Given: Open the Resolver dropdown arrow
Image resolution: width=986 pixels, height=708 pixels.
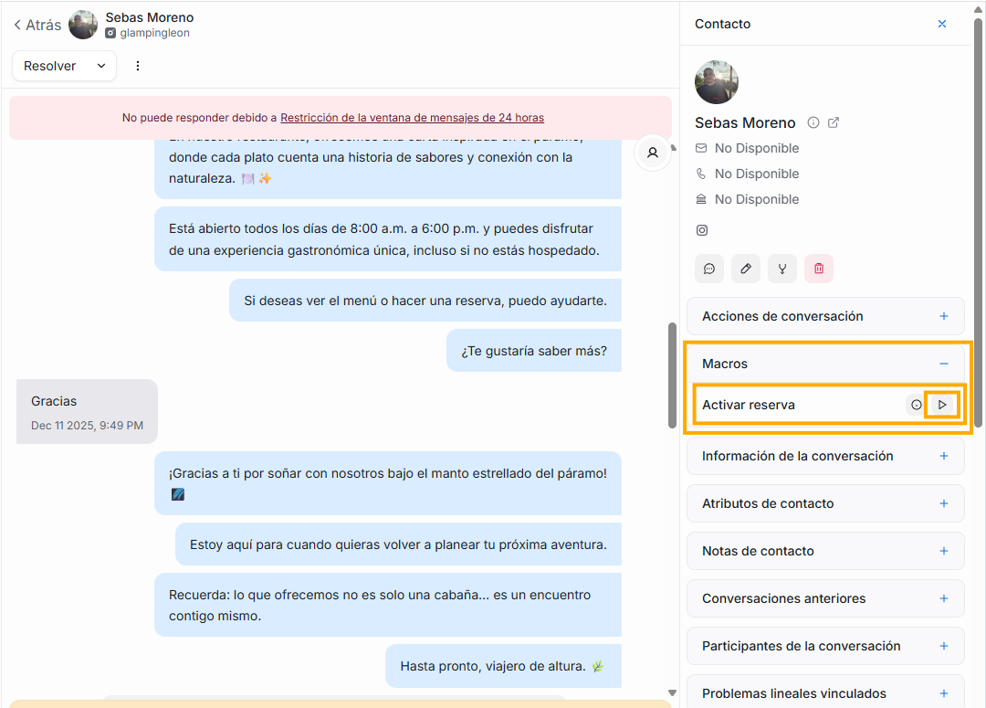Looking at the screenshot, I should coord(101,66).
